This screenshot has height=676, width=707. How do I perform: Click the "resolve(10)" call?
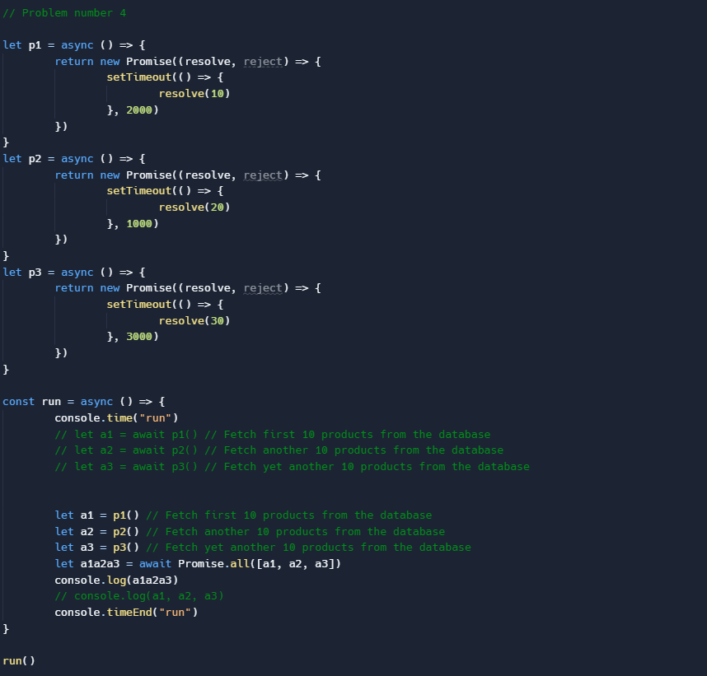(194, 94)
